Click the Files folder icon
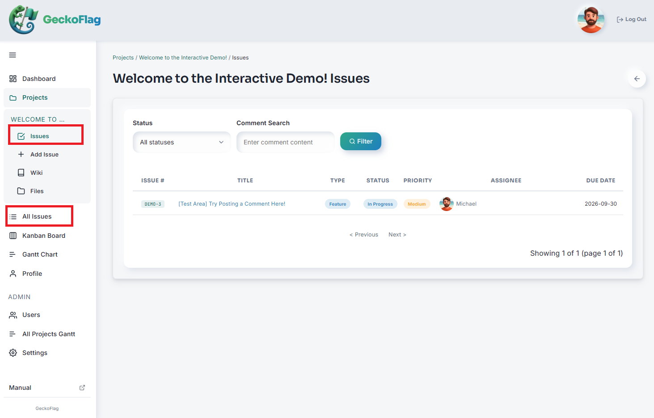 pos(21,191)
